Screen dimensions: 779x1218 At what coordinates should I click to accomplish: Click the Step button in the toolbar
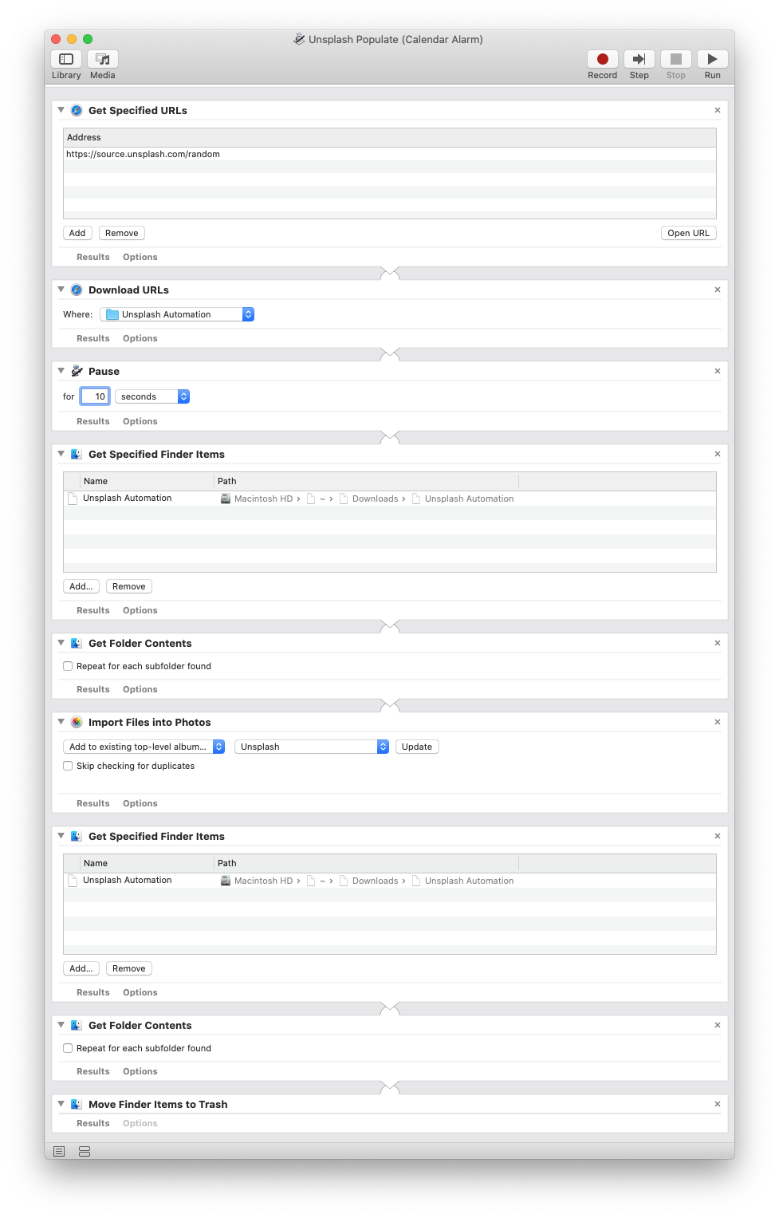639,59
